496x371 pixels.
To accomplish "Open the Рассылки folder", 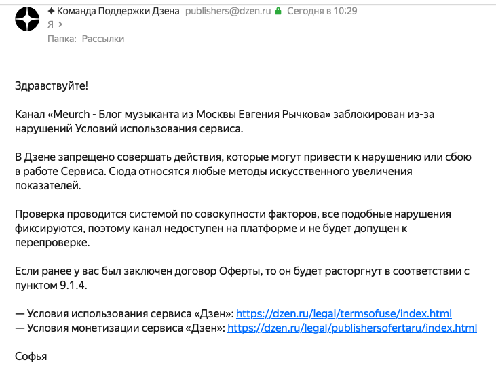I will coord(103,39).
